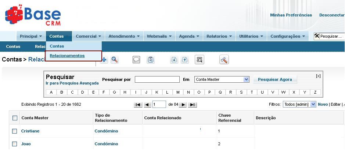This screenshot has width=345, height=150.
Task: Expand the Comercial menu dropdown
Action: pyautogui.click(x=89, y=36)
